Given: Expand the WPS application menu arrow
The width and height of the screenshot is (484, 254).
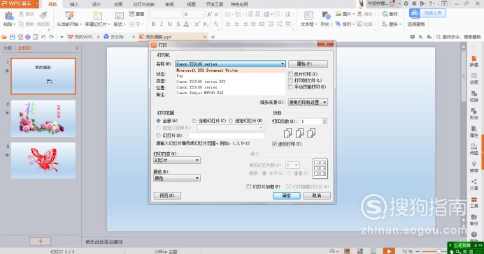Looking at the screenshot, I should click(x=36, y=3).
